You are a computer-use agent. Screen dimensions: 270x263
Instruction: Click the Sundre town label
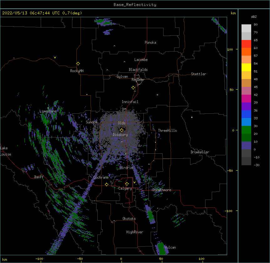(x=91, y=122)
